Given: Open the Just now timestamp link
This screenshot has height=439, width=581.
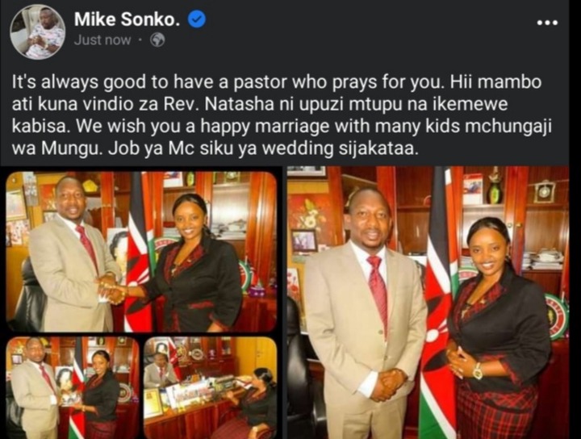Looking at the screenshot, I should pos(102,40).
